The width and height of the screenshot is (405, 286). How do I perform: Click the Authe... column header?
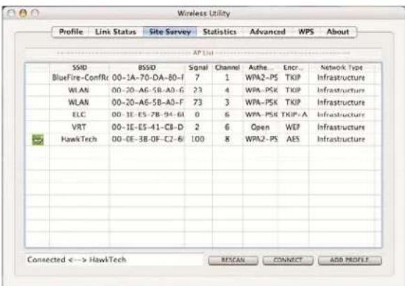(x=261, y=68)
